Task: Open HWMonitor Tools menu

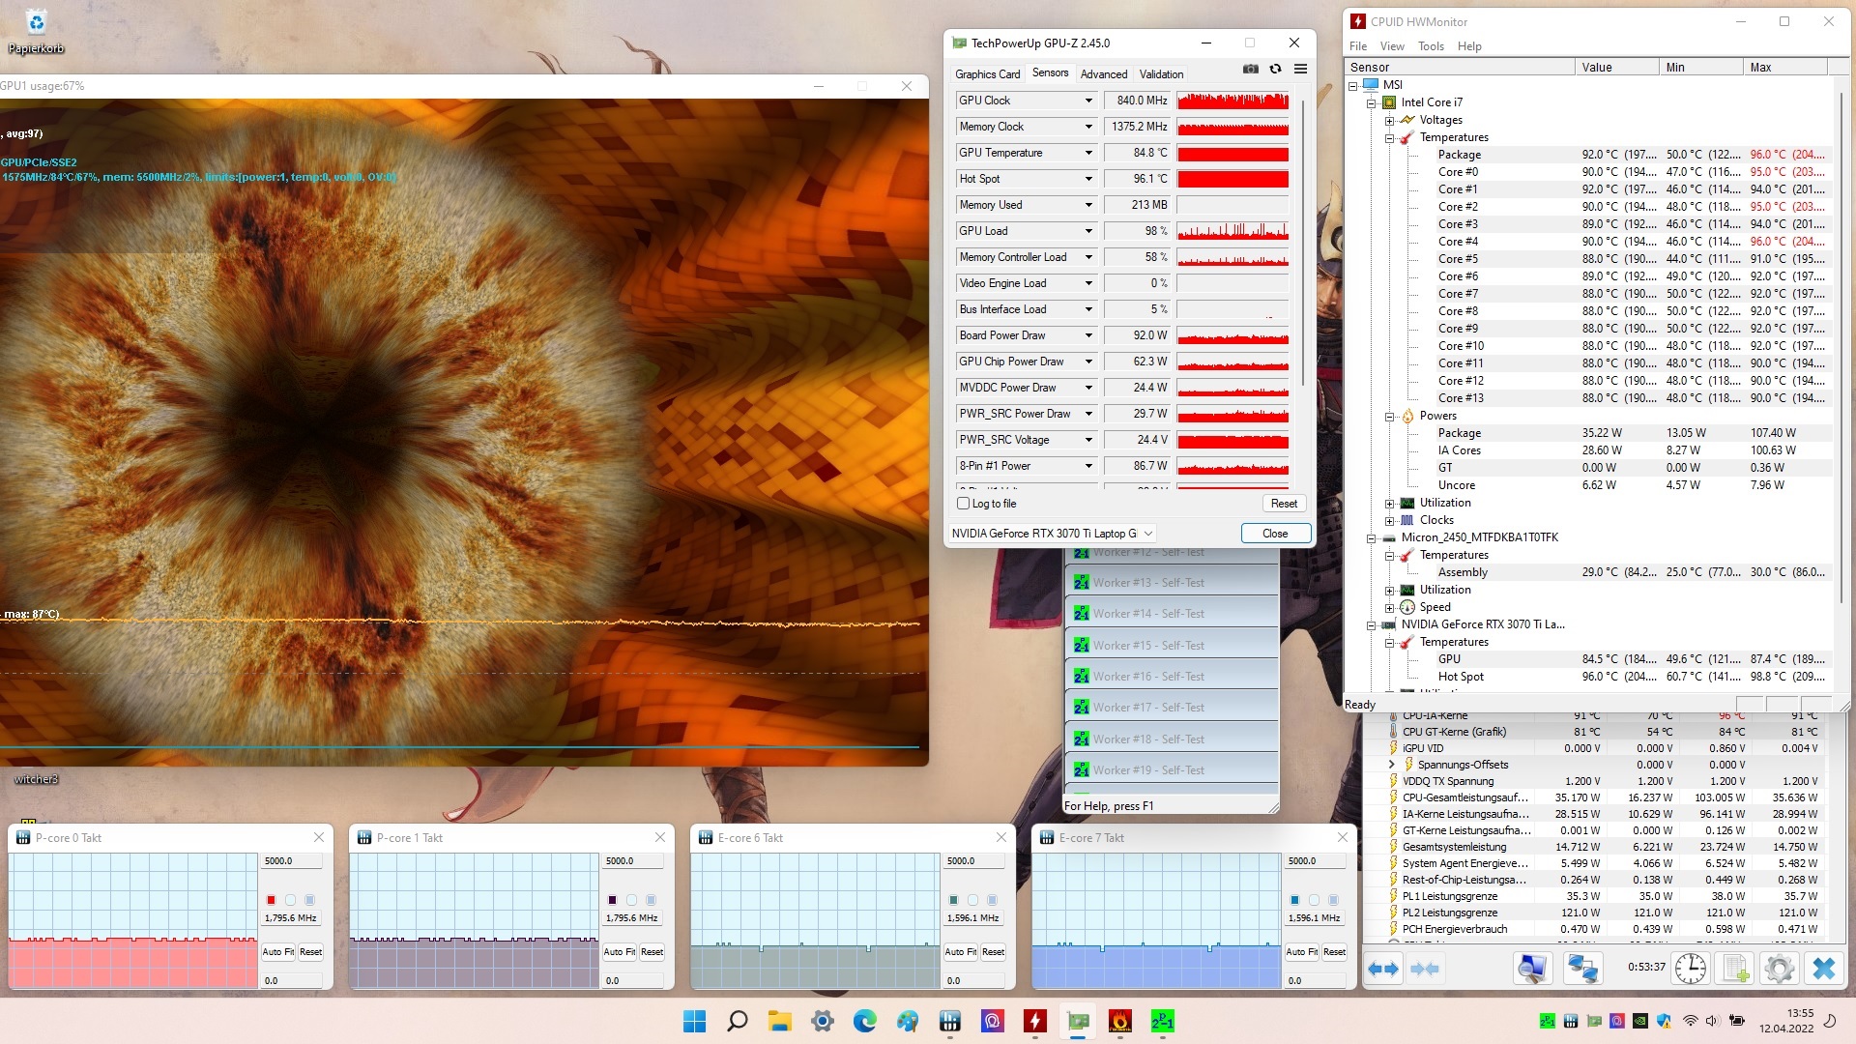Action: [x=1430, y=46]
